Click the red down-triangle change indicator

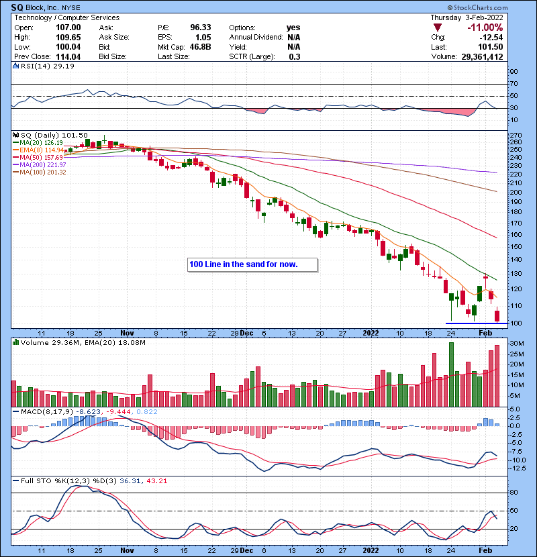click(x=438, y=28)
